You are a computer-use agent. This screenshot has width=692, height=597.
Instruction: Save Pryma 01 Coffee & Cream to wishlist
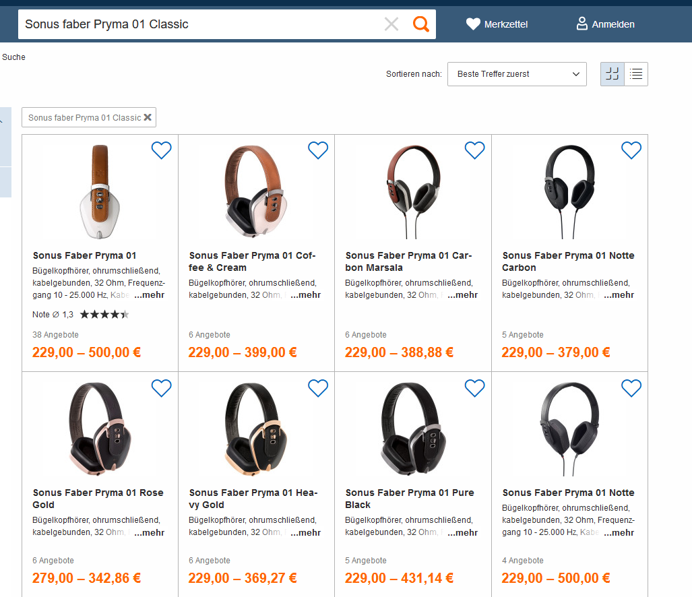[x=318, y=150]
